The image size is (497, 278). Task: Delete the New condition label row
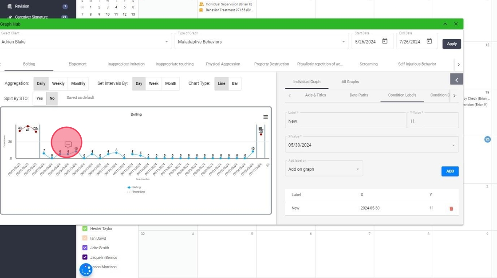click(451, 208)
